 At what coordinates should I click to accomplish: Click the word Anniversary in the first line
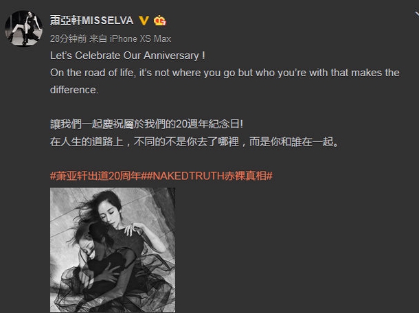[171, 56]
